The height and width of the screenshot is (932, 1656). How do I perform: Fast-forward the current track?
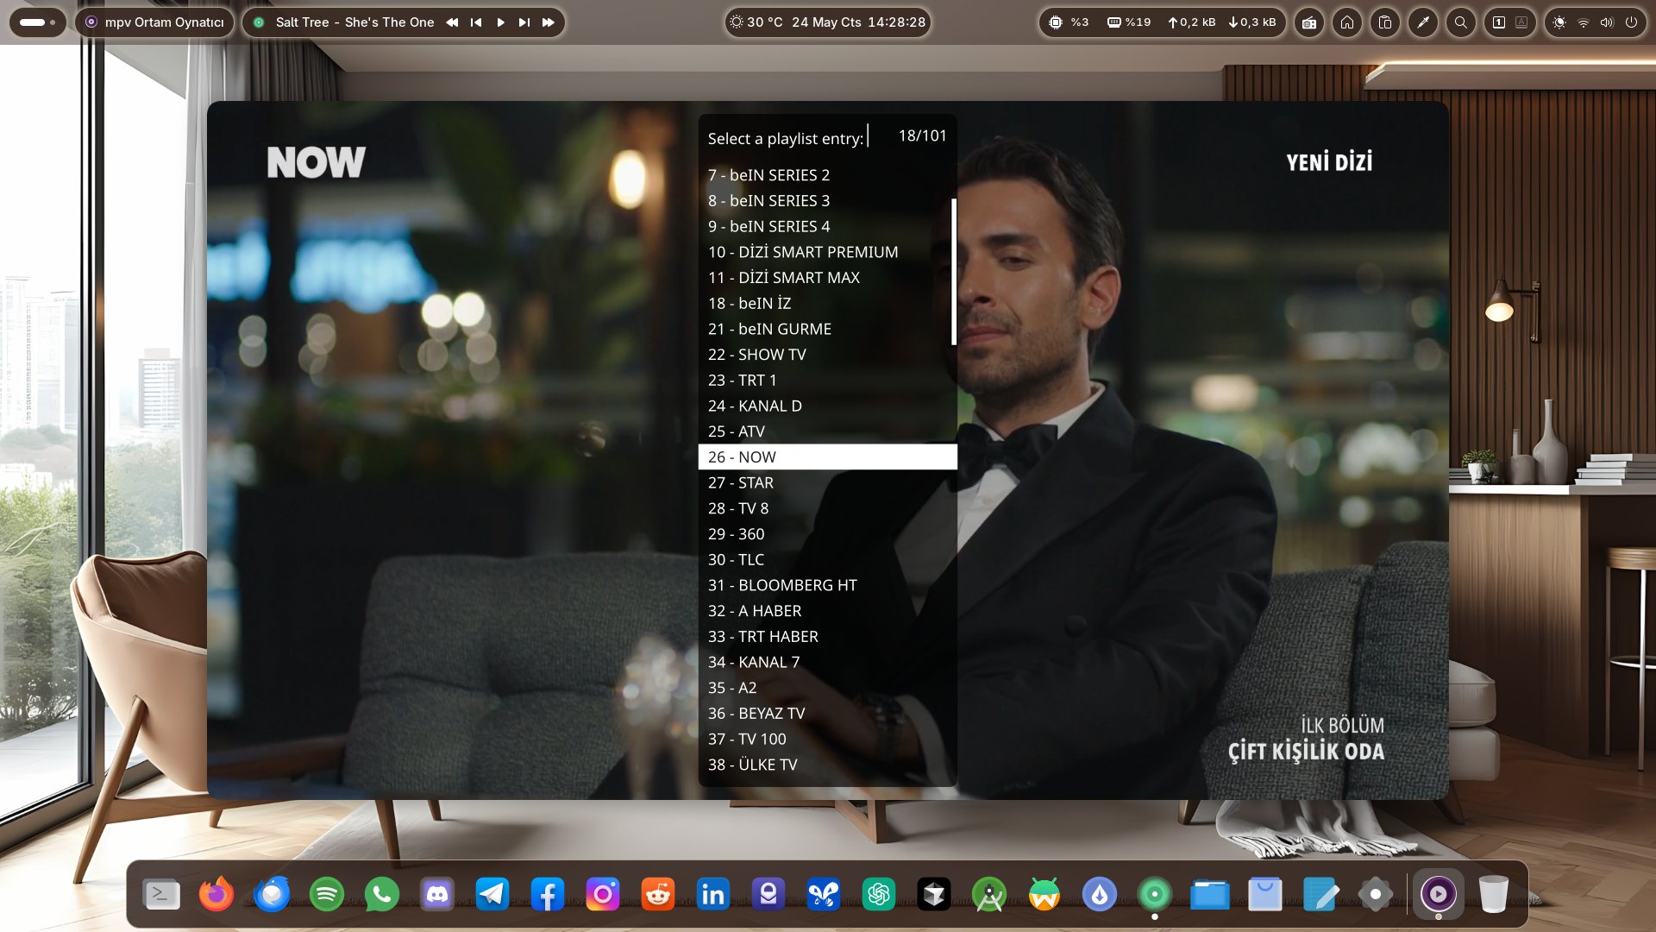pyautogui.click(x=549, y=22)
